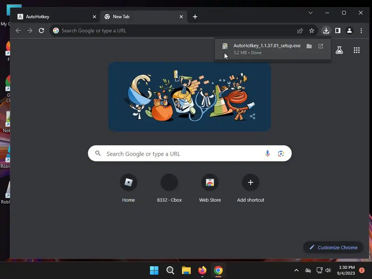Go back to previous page

point(18,31)
